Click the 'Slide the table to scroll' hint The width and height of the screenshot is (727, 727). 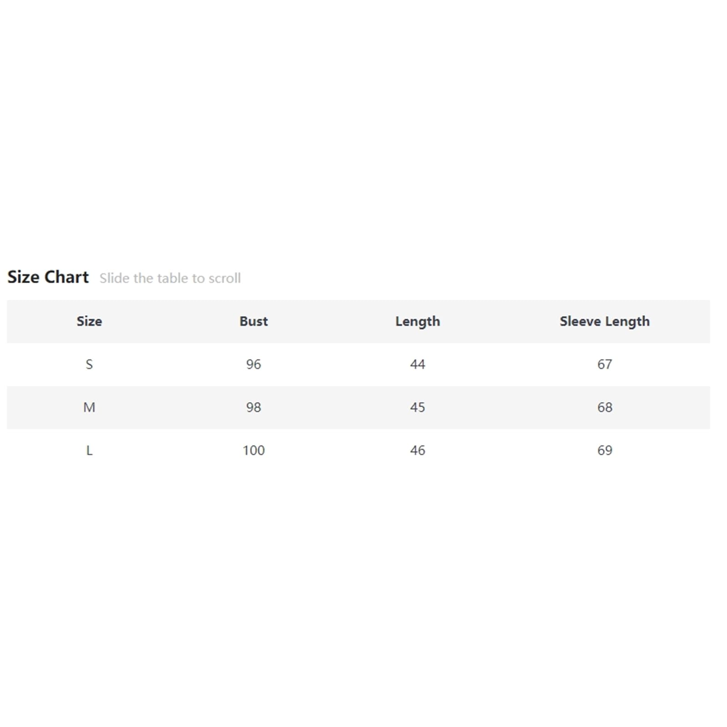(170, 278)
